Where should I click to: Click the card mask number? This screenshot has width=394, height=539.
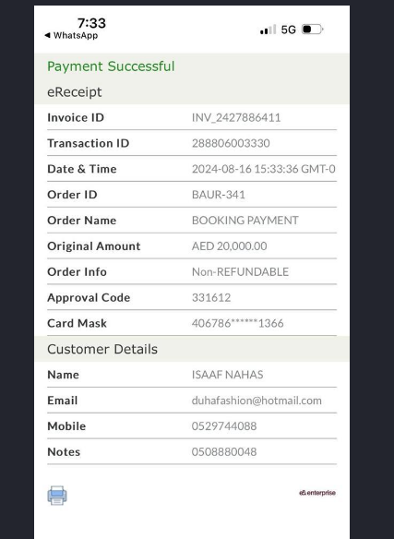(x=237, y=323)
